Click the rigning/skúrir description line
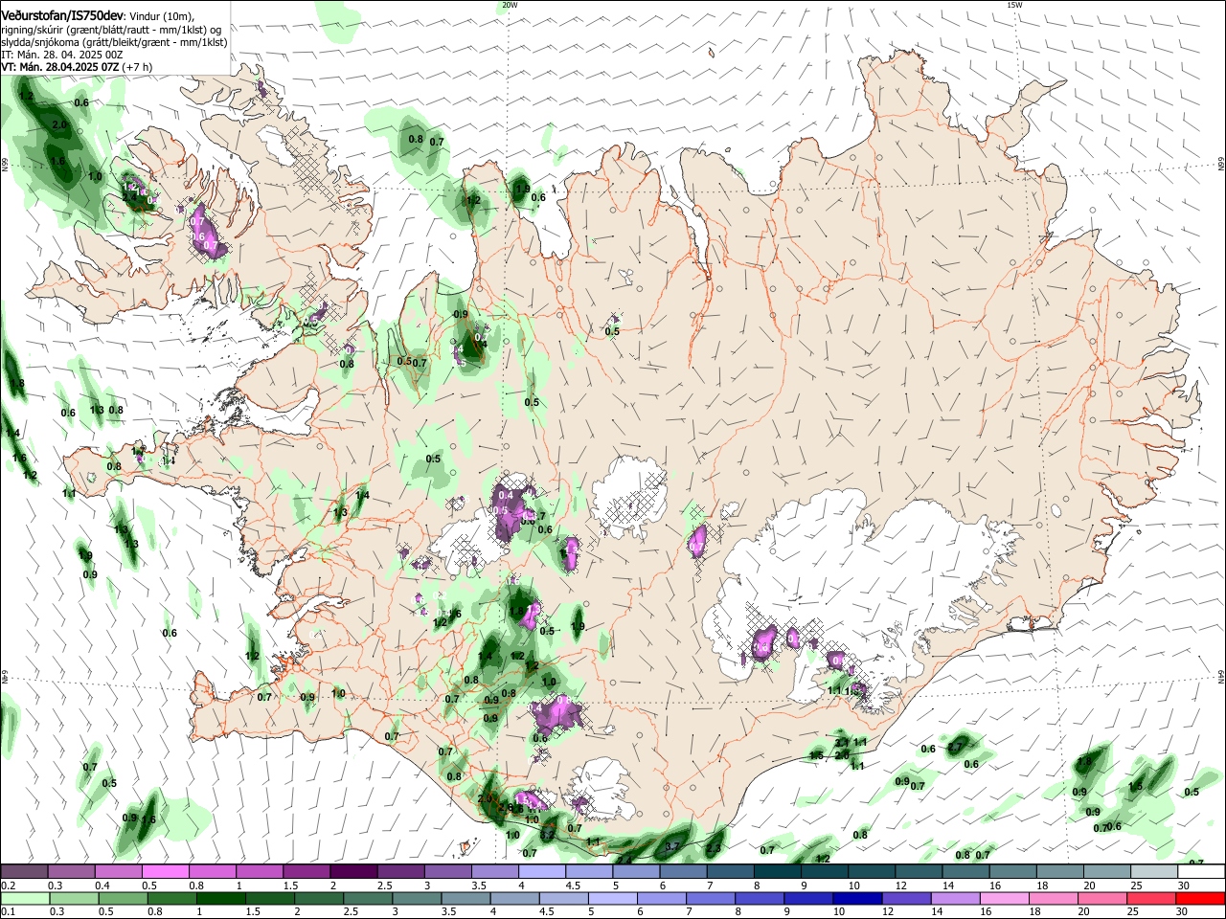 tap(111, 30)
